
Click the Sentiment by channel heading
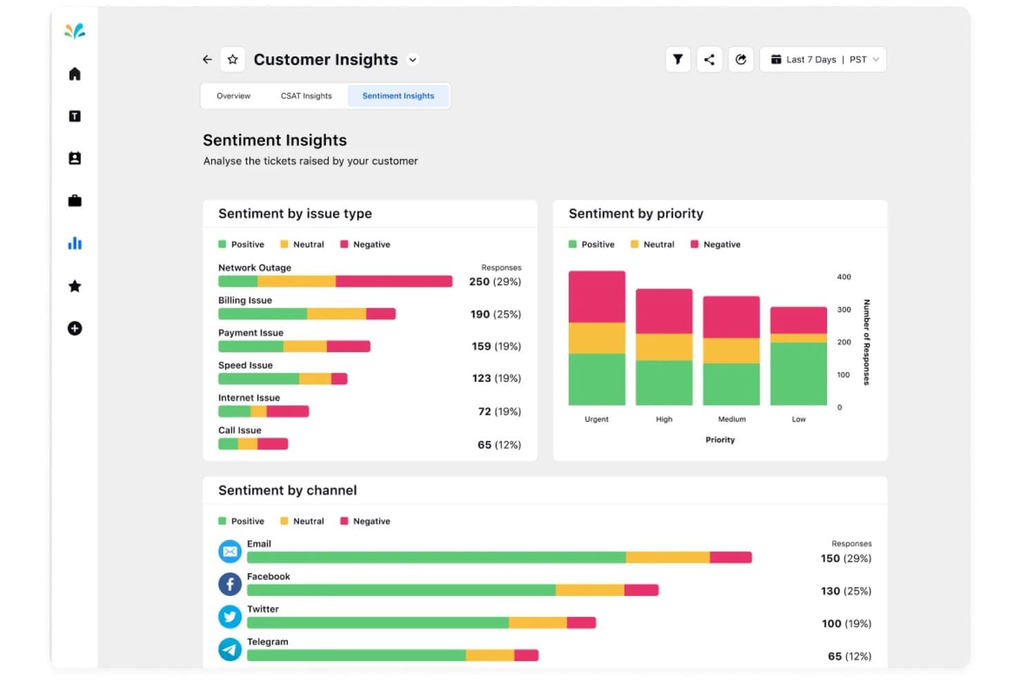point(288,491)
